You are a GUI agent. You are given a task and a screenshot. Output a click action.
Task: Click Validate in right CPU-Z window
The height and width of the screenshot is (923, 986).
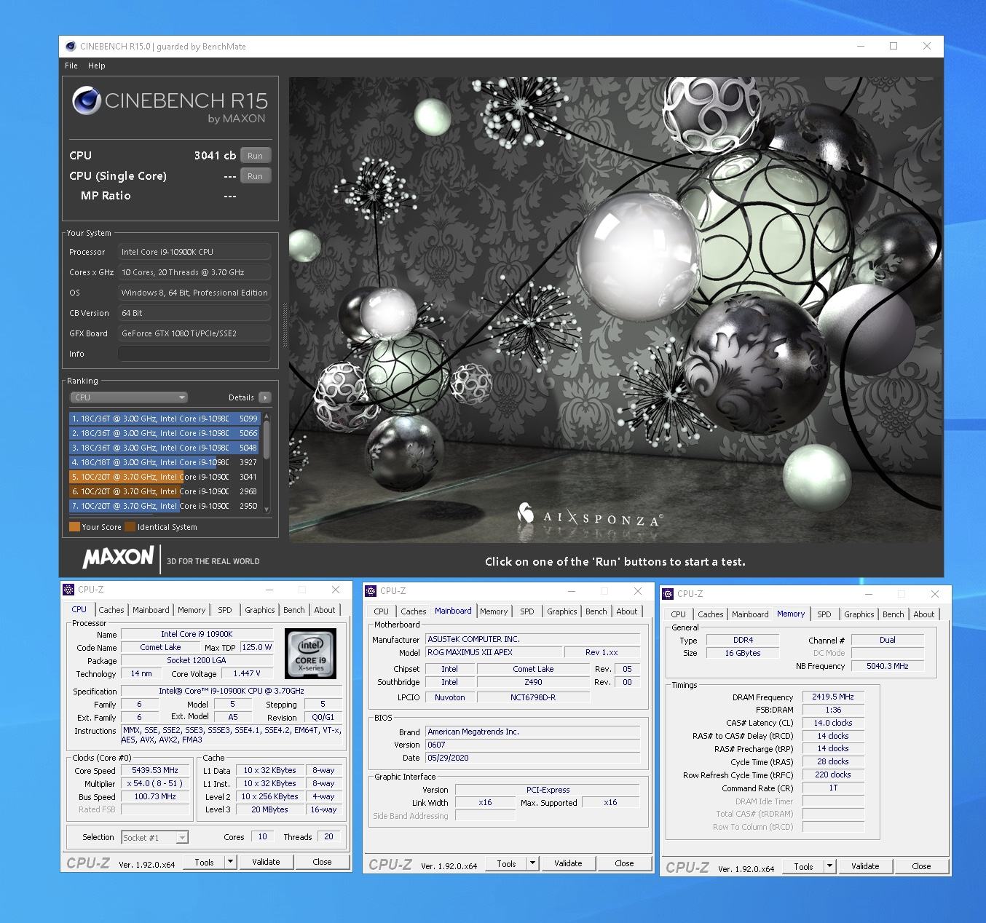click(x=865, y=867)
